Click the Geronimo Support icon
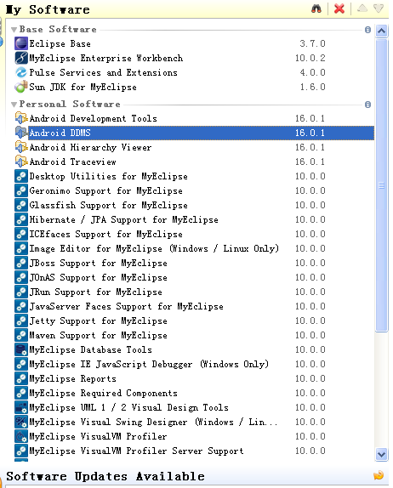The image size is (393, 488). click(x=21, y=190)
